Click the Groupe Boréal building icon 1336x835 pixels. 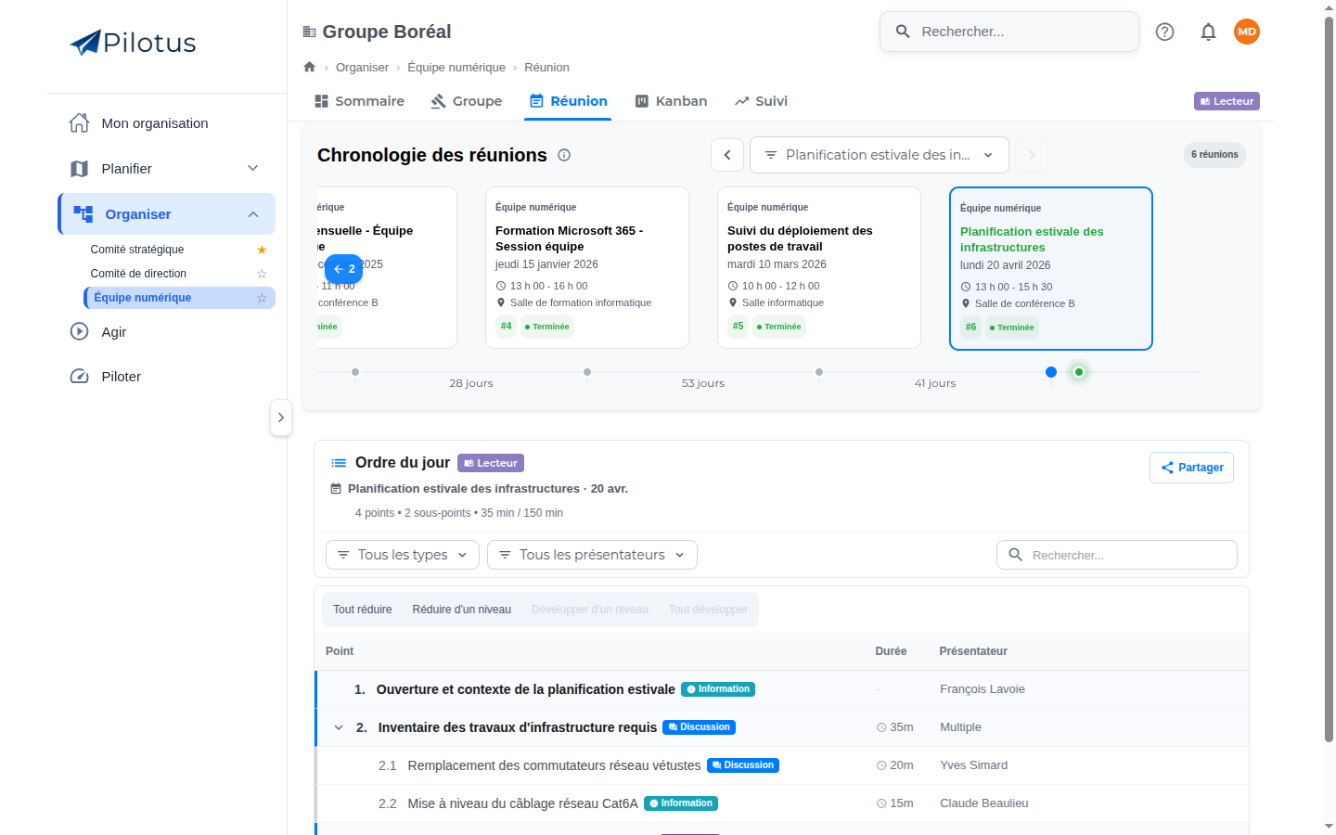coord(310,32)
